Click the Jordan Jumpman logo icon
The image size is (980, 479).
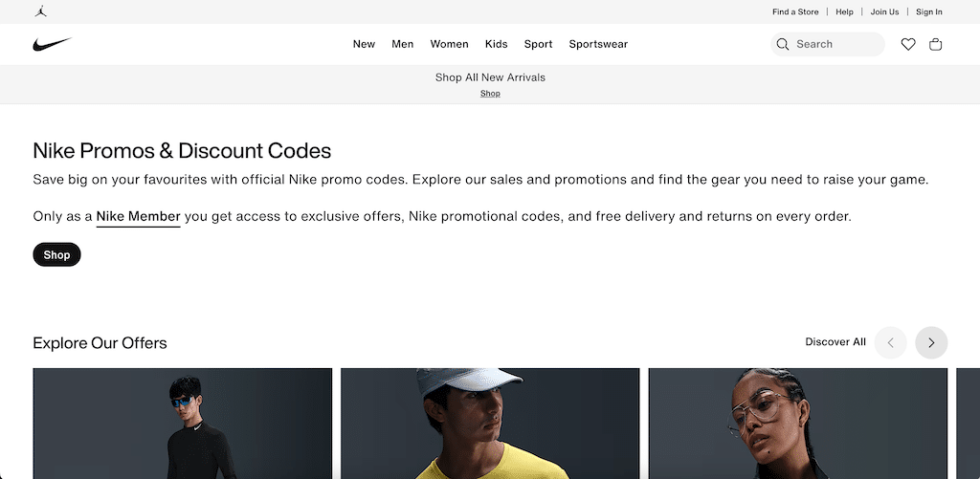click(x=40, y=11)
